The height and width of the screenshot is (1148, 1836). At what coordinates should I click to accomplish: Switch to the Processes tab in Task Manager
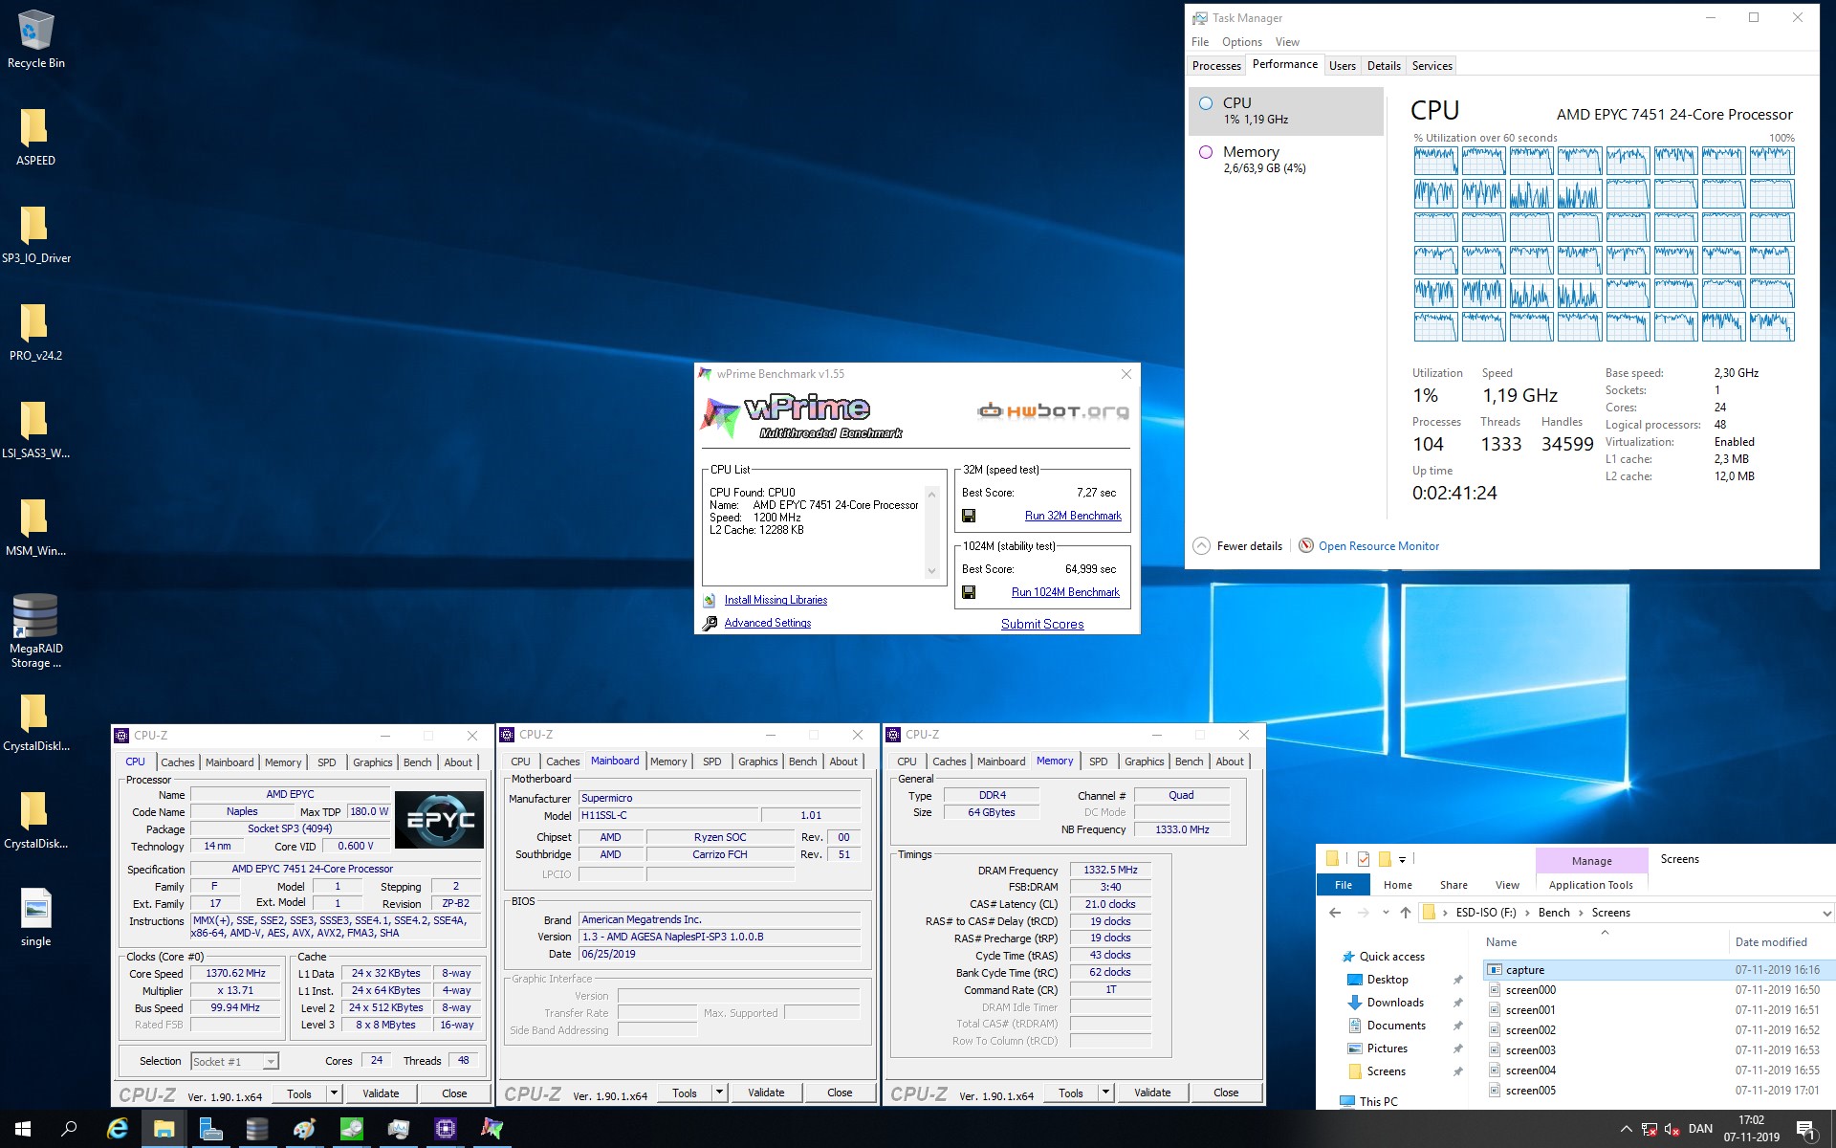[1216, 66]
